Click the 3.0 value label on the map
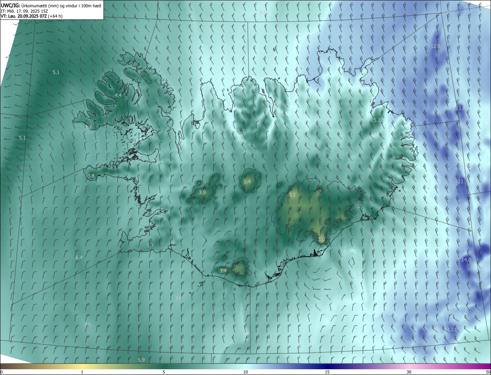This screenshot has width=491, height=375. tap(321, 240)
